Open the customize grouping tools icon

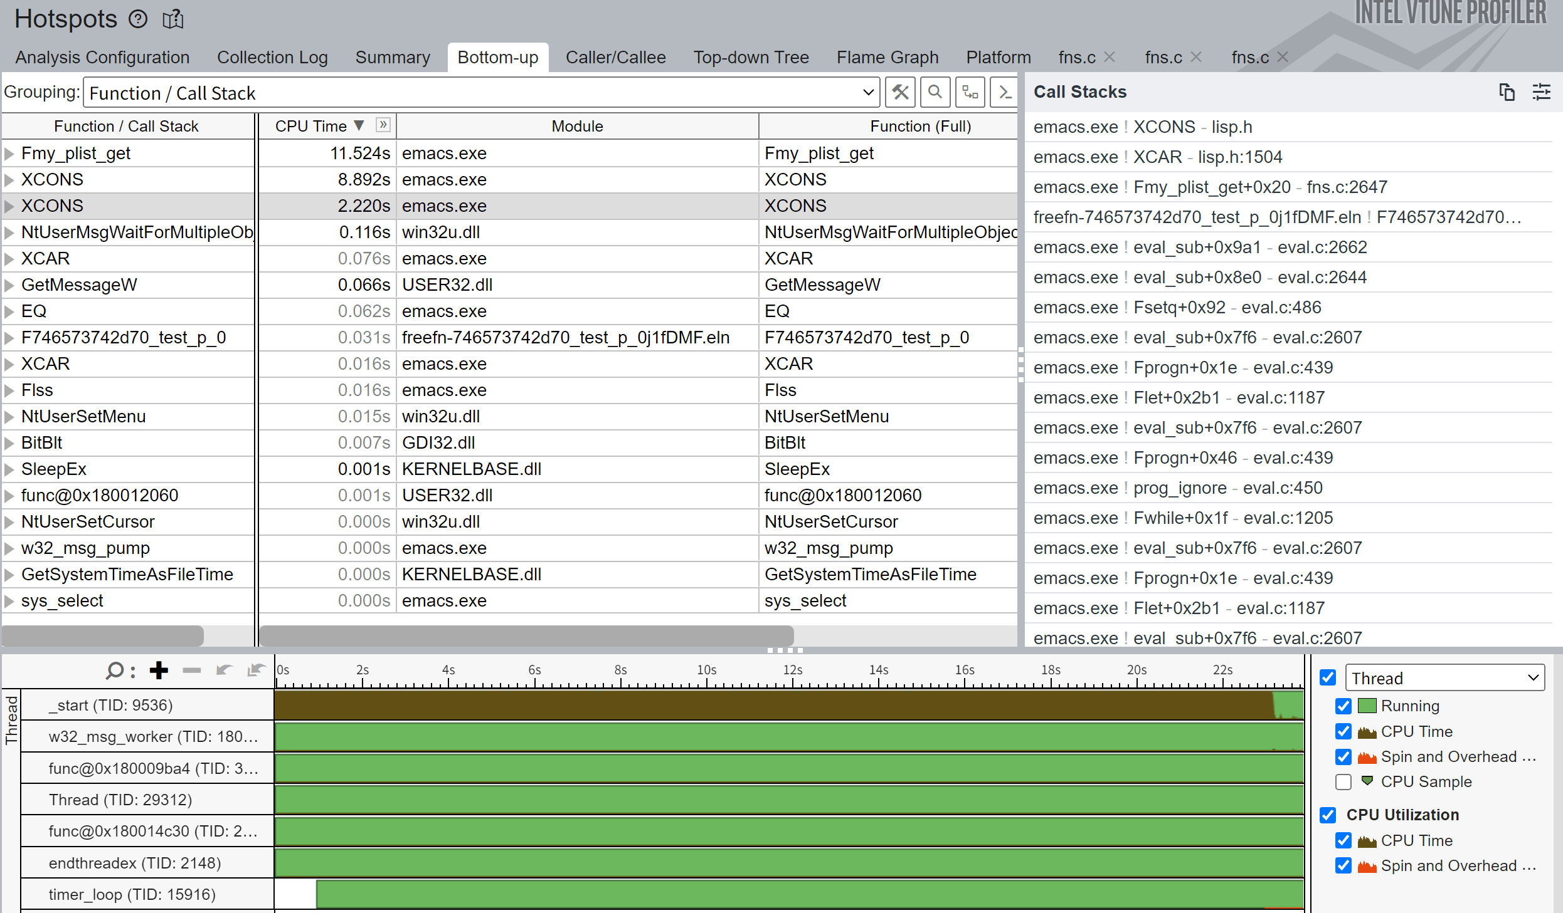pyautogui.click(x=900, y=93)
